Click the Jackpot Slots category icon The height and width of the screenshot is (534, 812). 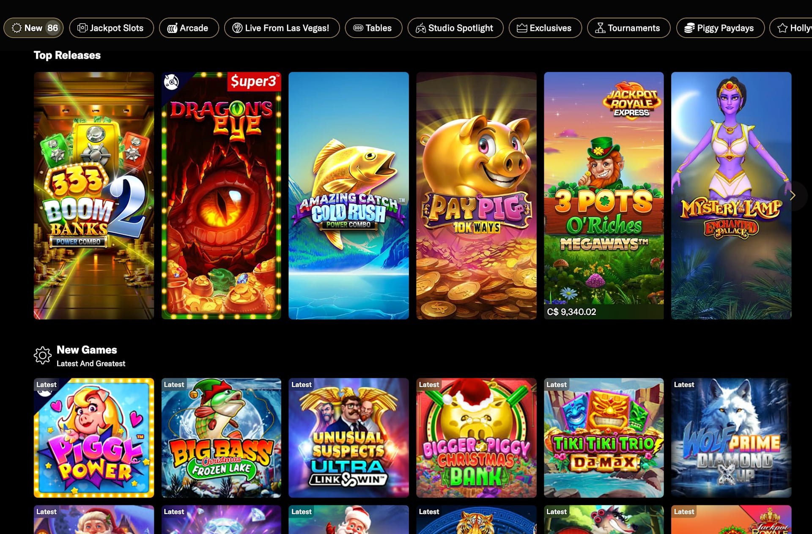[x=82, y=28]
